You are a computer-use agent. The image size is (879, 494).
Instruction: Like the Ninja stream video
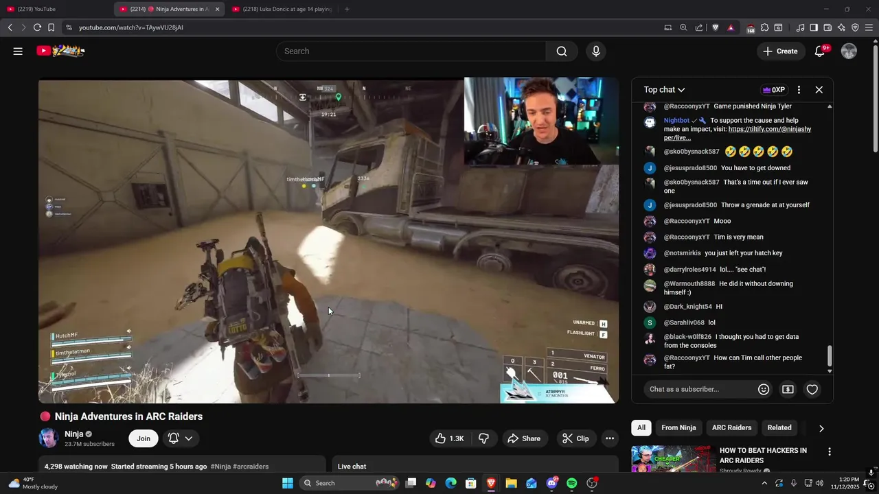pos(450,438)
